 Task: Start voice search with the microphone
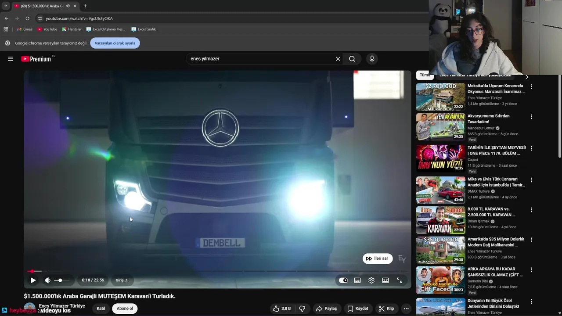(372, 59)
